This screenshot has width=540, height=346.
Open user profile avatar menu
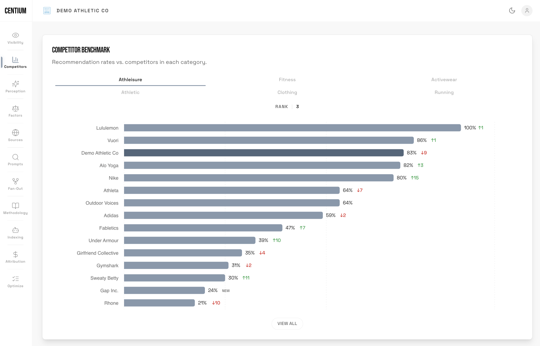[x=527, y=11]
